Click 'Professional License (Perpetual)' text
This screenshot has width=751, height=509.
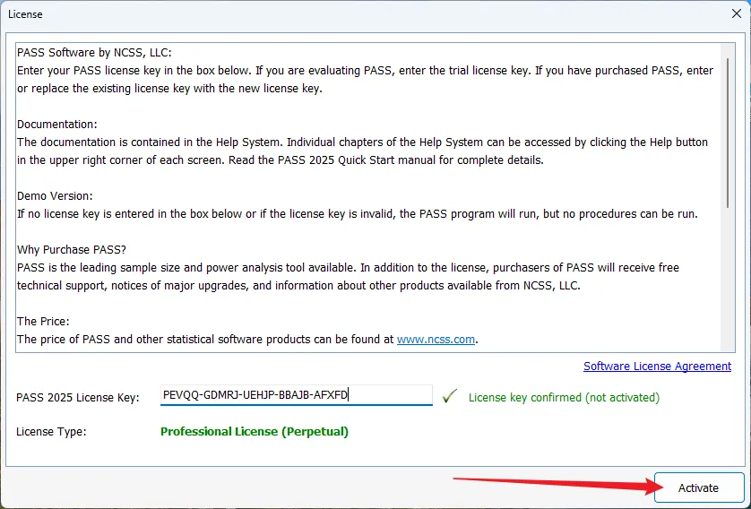tap(255, 431)
